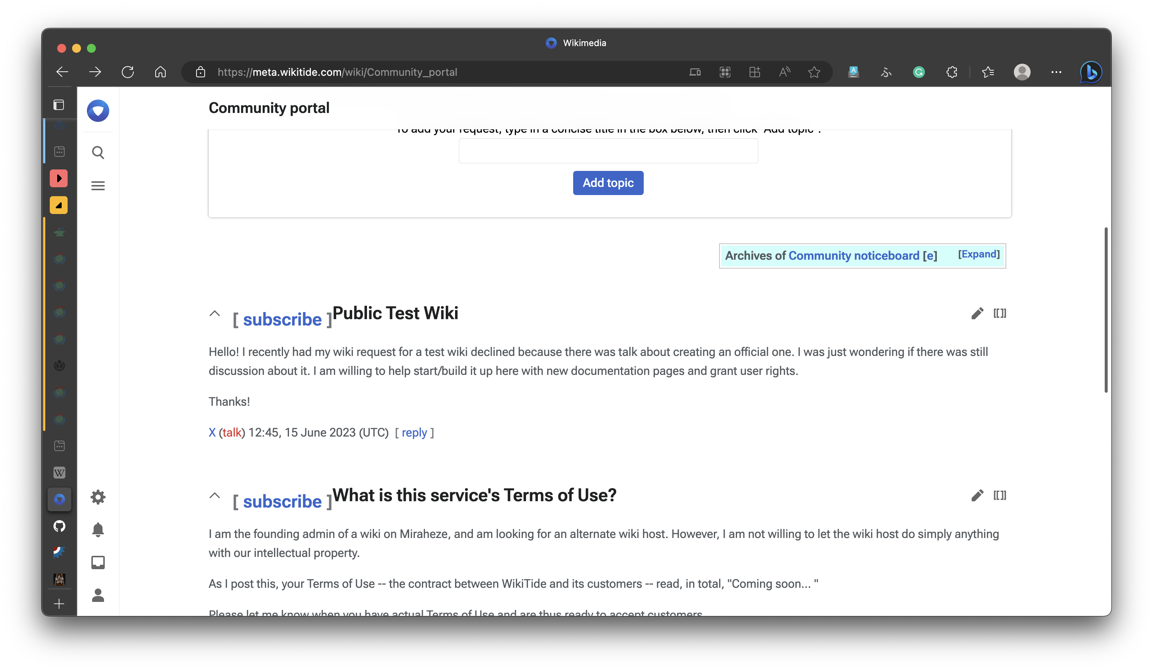Viewport: 1153px width, 671px height.
Task: Open the hamburger menu below the Wikimedia logo
Action: point(97,186)
